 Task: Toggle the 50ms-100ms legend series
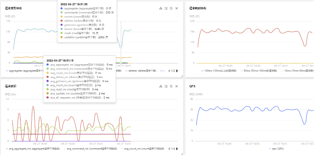tap(260, 71)
